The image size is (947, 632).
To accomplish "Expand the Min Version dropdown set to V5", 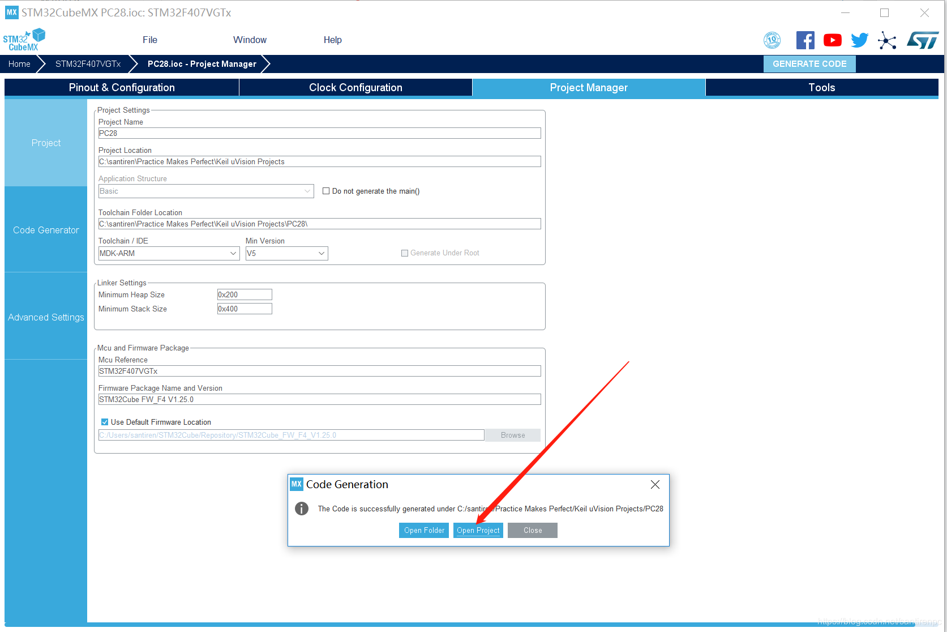I will (322, 253).
